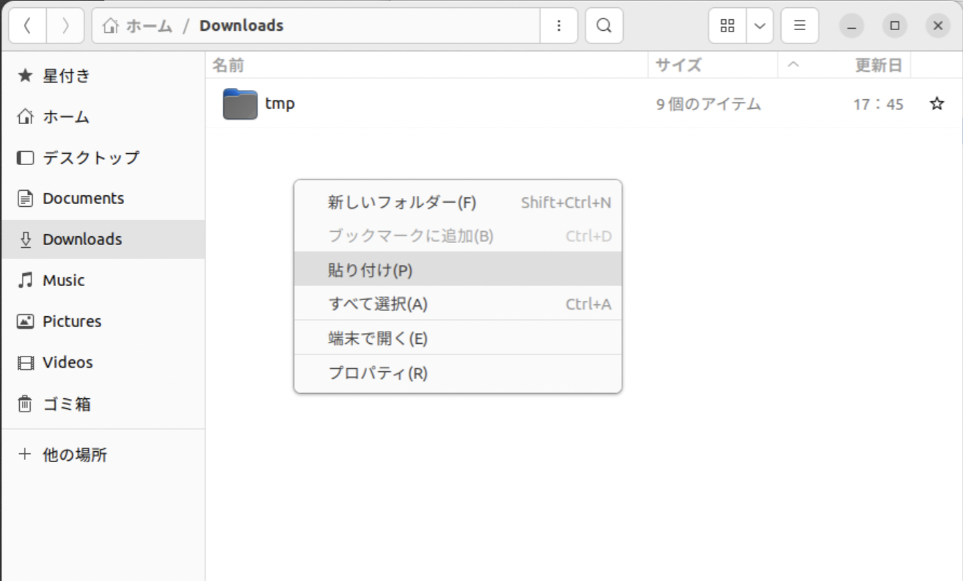This screenshot has width=963, height=581.
Task: Open the search magnifier icon
Action: point(604,26)
